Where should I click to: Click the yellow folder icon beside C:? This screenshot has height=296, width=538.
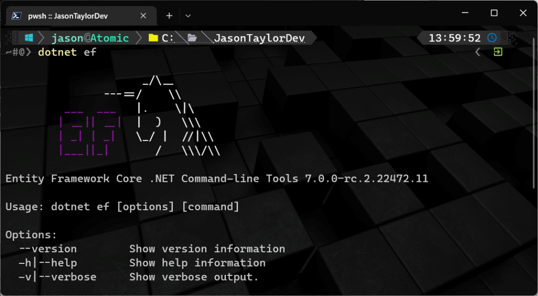pyautogui.click(x=153, y=38)
